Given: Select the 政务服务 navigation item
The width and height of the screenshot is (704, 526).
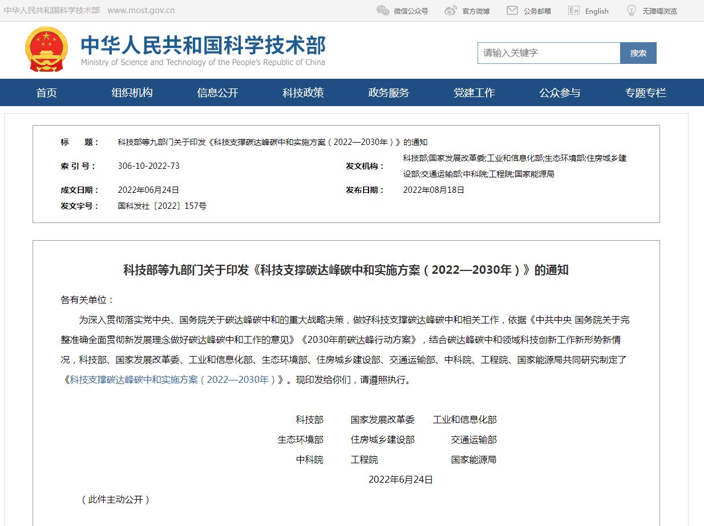Looking at the screenshot, I should click(389, 92).
